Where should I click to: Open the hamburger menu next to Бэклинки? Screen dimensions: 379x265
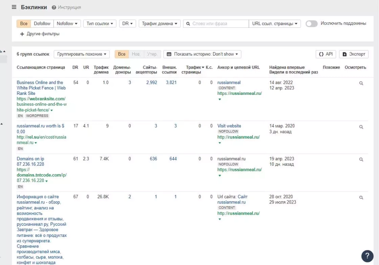point(14,7)
